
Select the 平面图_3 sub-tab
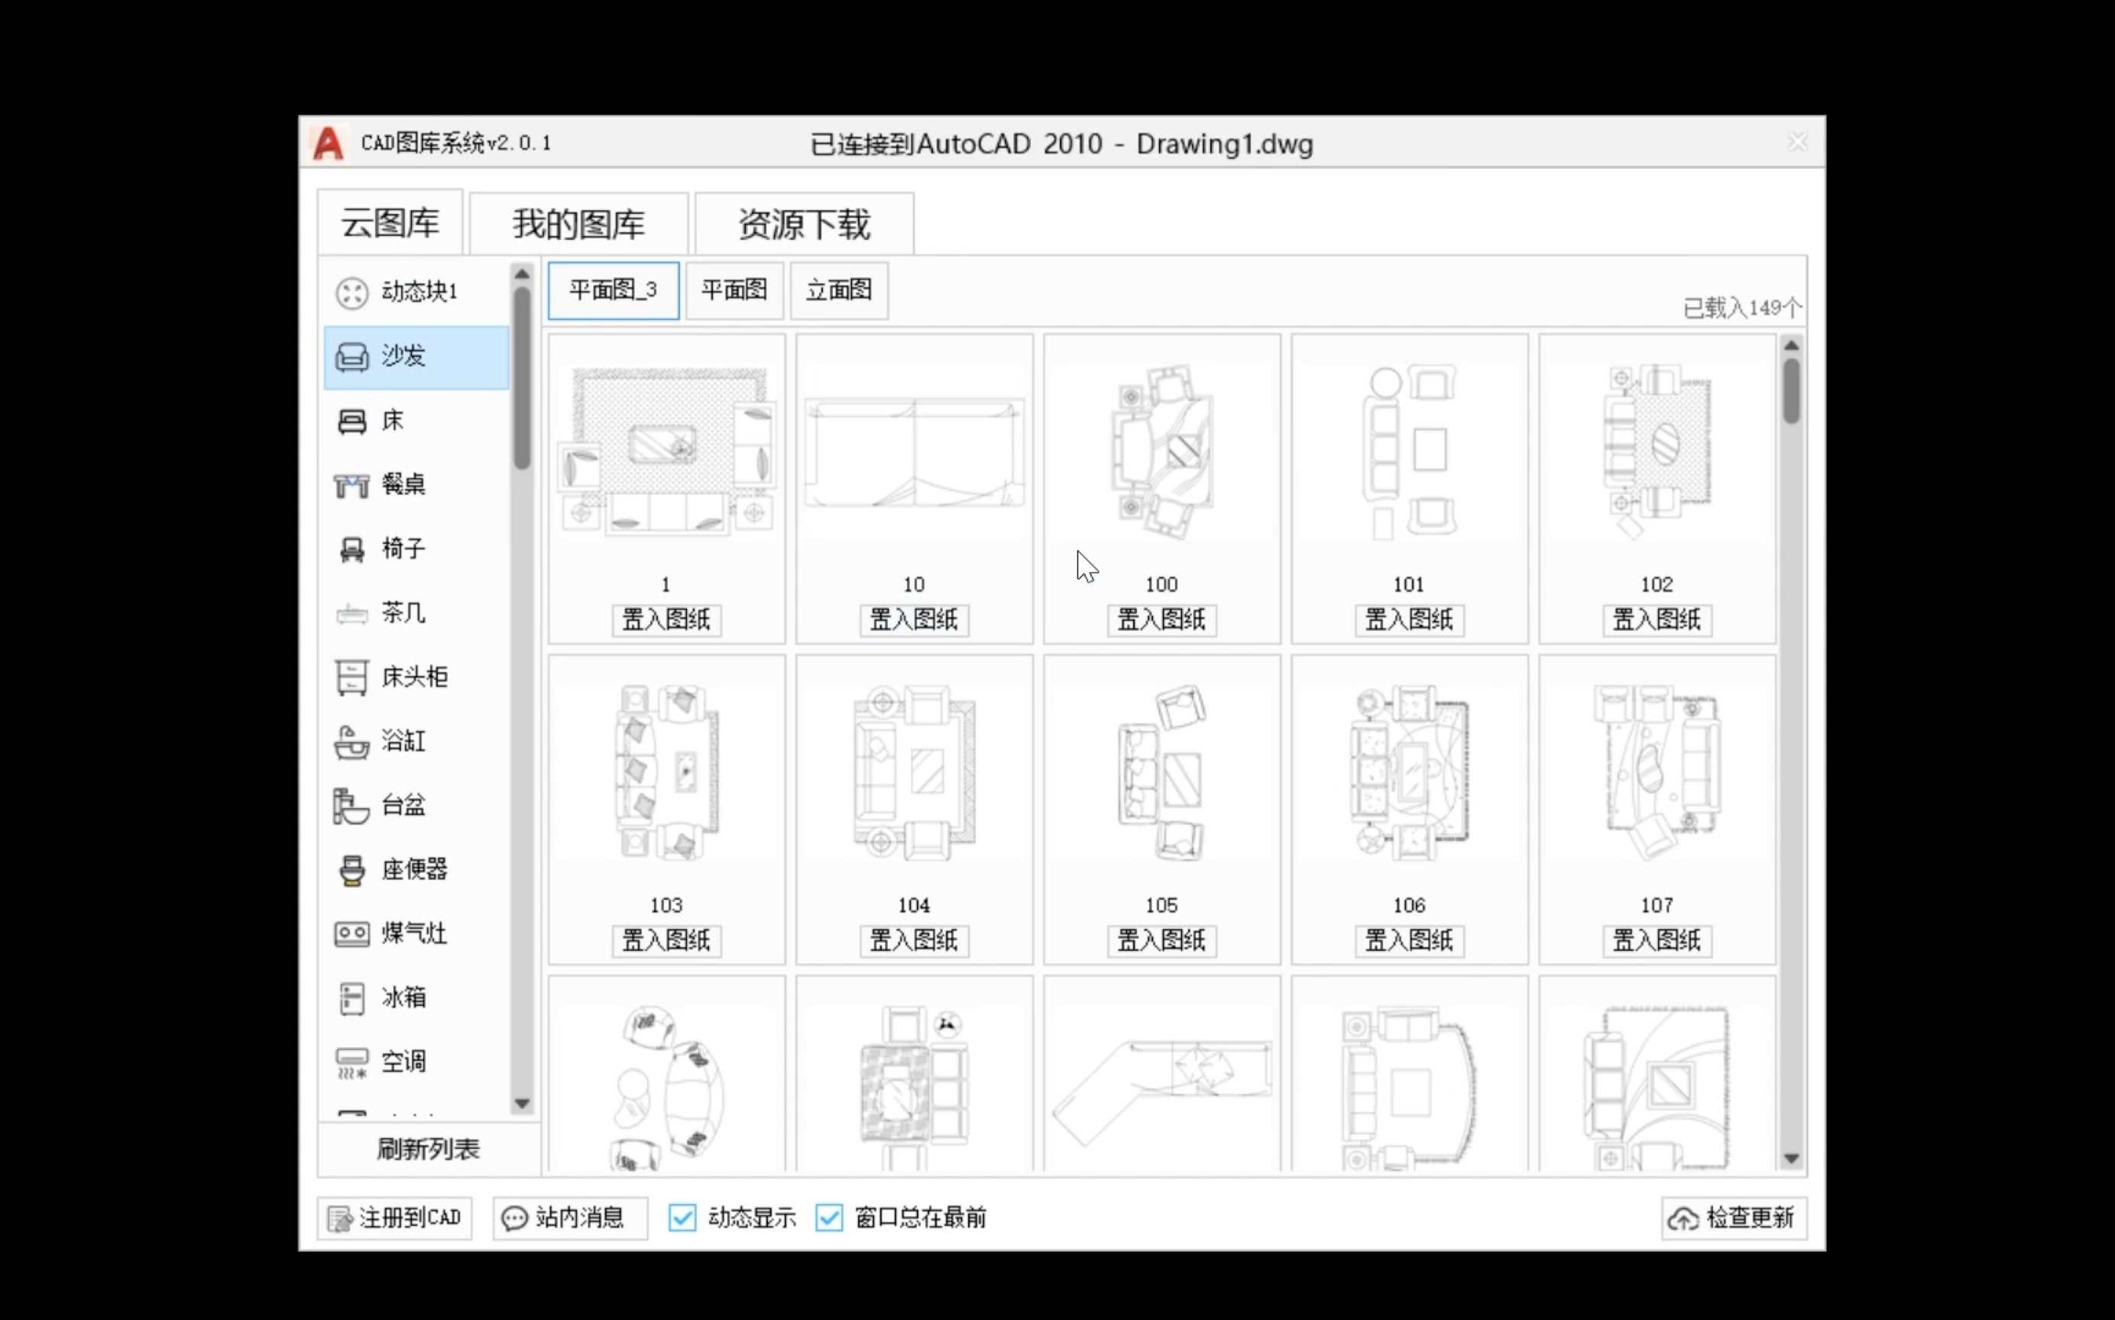[613, 290]
